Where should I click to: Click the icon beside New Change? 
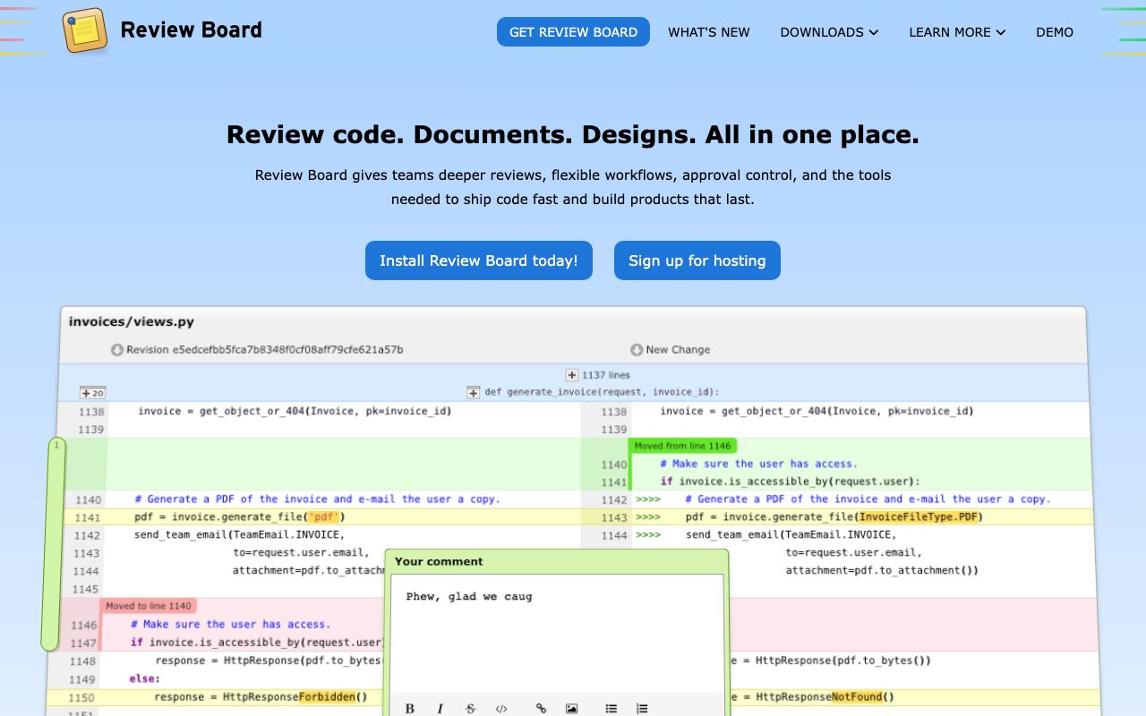[637, 350]
